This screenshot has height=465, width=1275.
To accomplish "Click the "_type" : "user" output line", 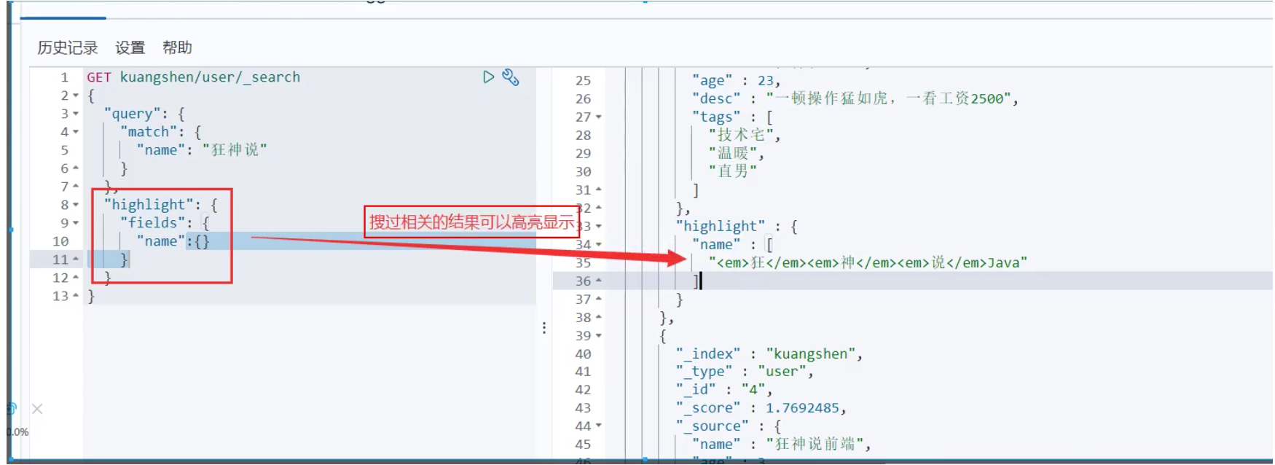I will pyautogui.click(x=744, y=372).
